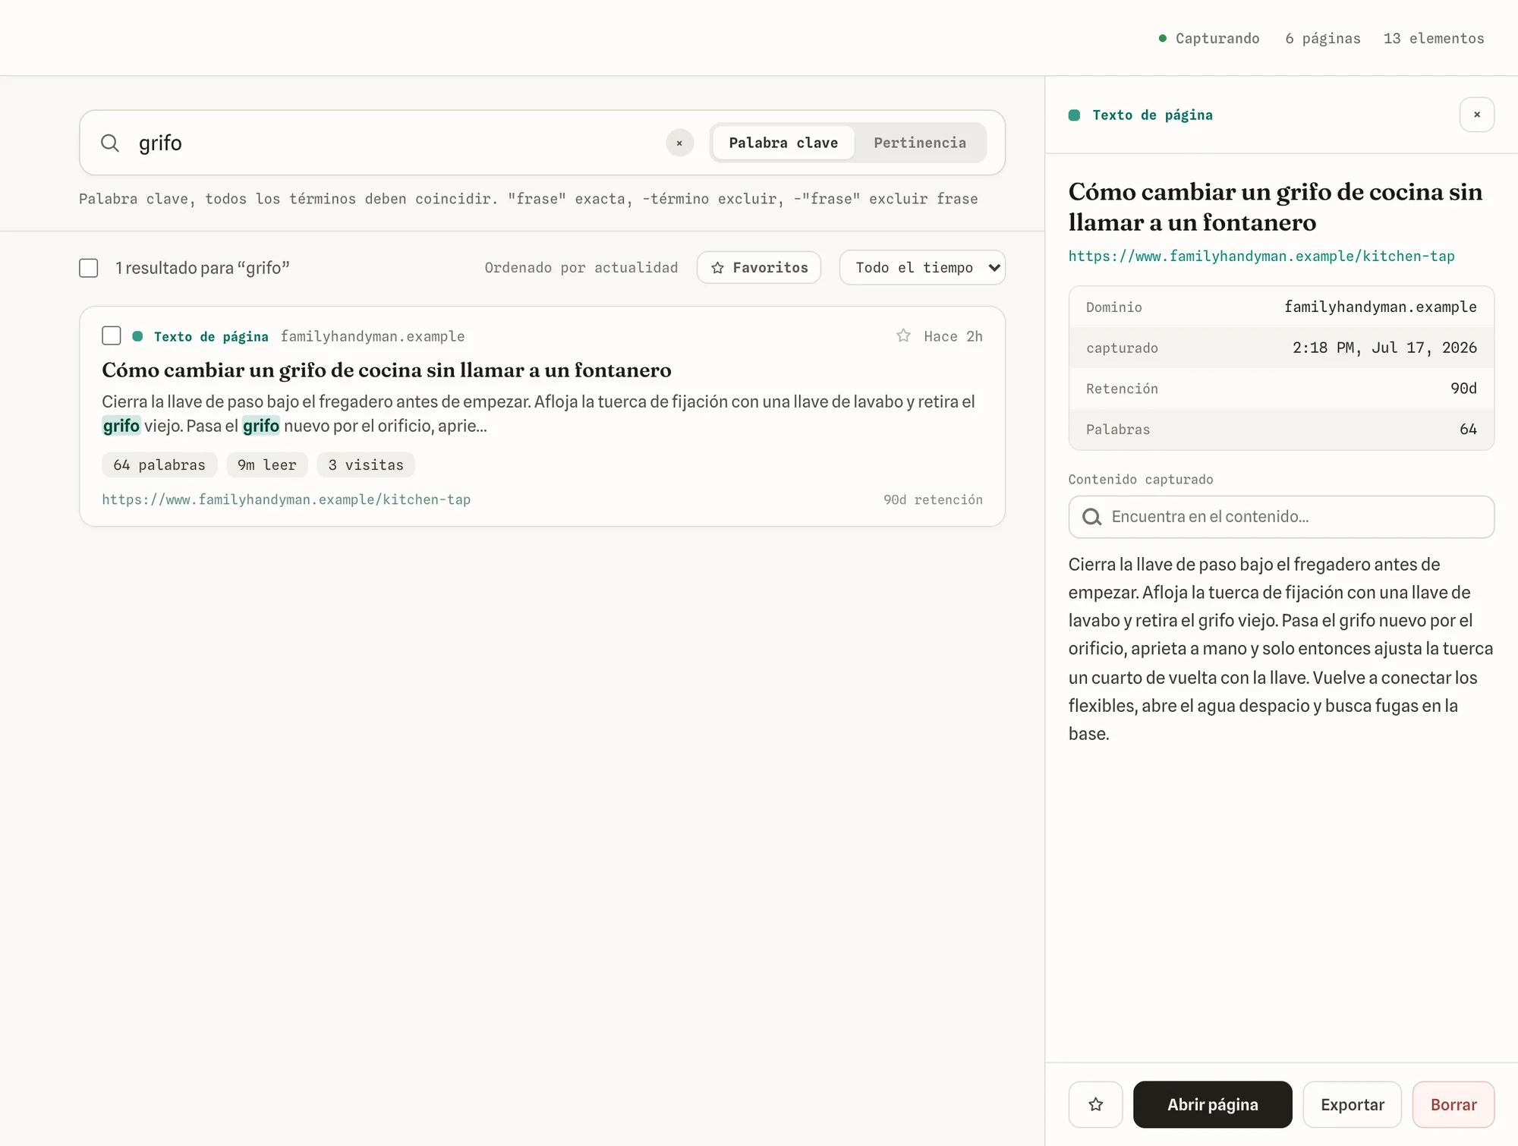Click the Abrir página button
The image size is (1518, 1146).
point(1212,1104)
